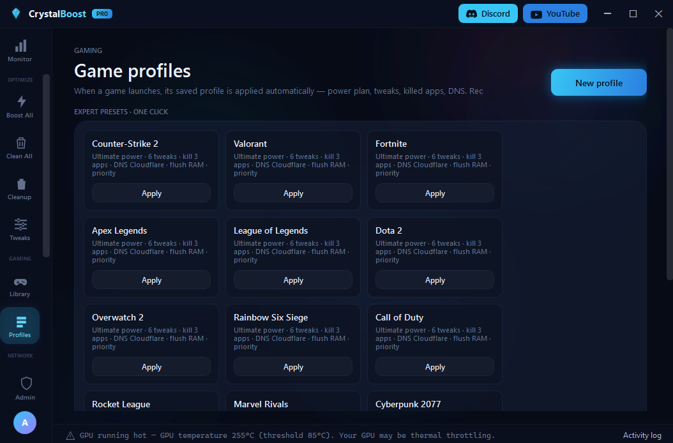Image resolution: width=673 pixels, height=443 pixels.
Task: Click the GAMING breadcrumb above the heading
Action: [88, 50]
